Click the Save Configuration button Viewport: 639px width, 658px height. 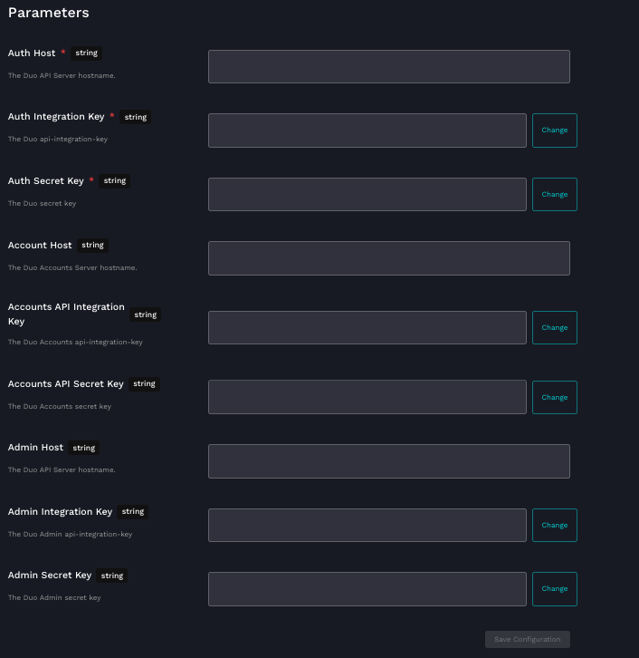tap(527, 640)
